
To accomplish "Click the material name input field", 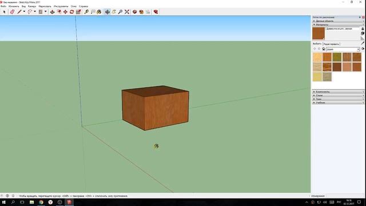I will tap(343, 29).
